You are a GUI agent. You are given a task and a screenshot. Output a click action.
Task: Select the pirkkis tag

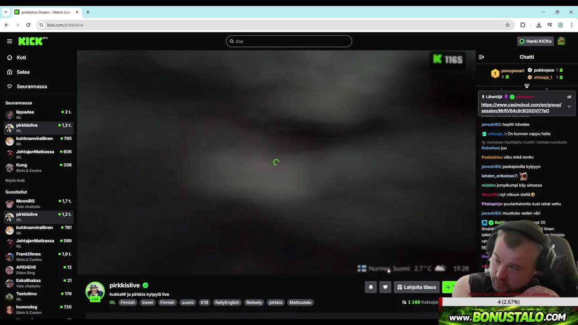click(275, 302)
